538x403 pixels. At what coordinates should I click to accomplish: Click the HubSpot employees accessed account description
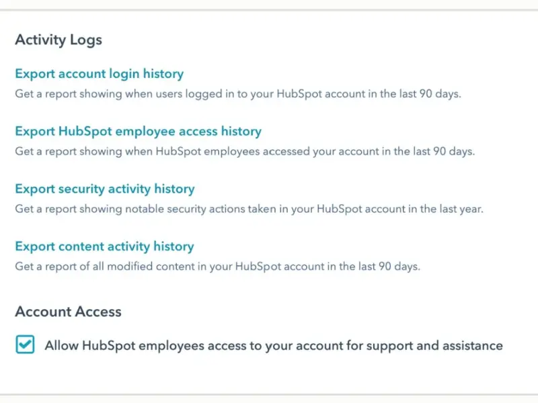tap(245, 152)
